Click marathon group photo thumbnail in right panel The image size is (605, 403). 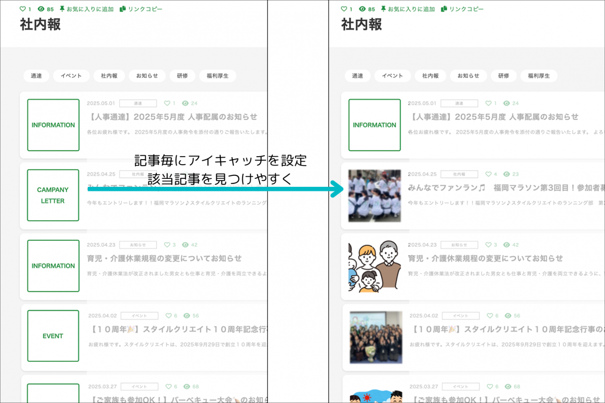click(375, 195)
